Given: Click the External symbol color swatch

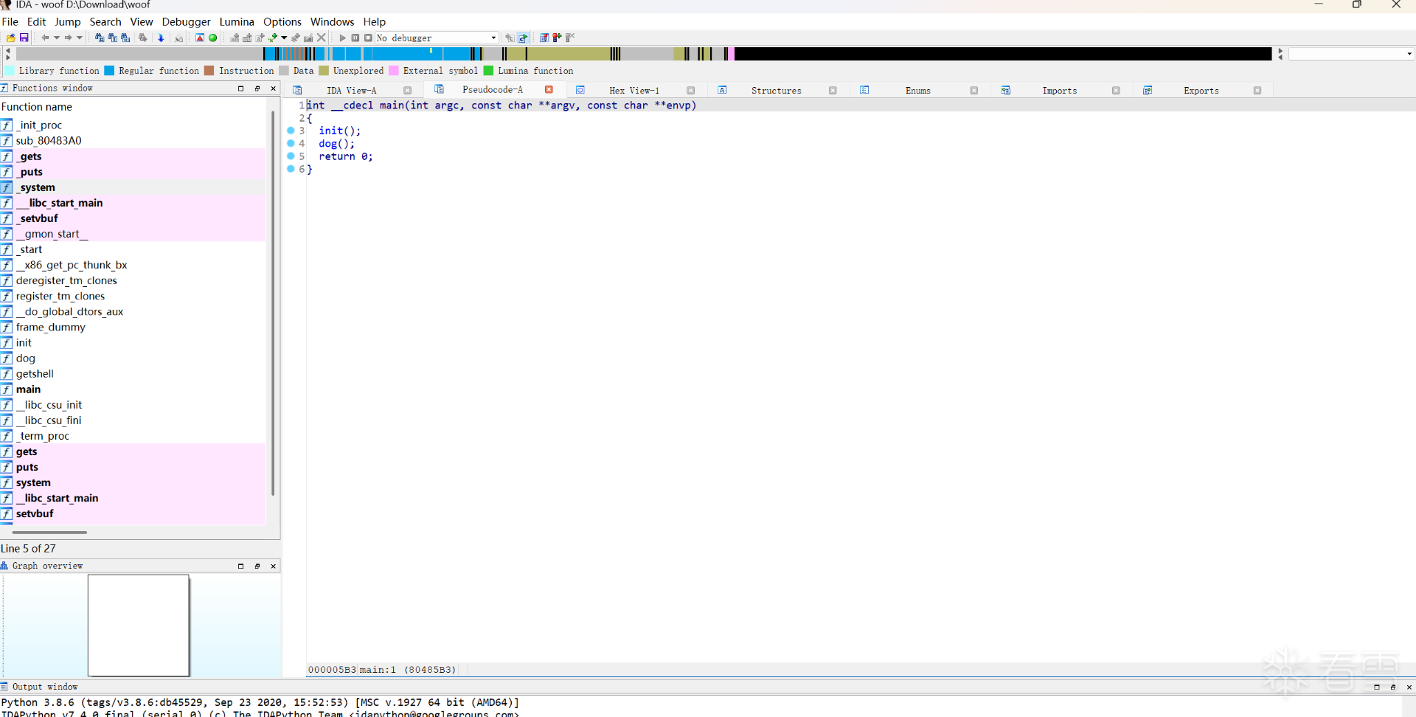Looking at the screenshot, I should click(x=394, y=71).
